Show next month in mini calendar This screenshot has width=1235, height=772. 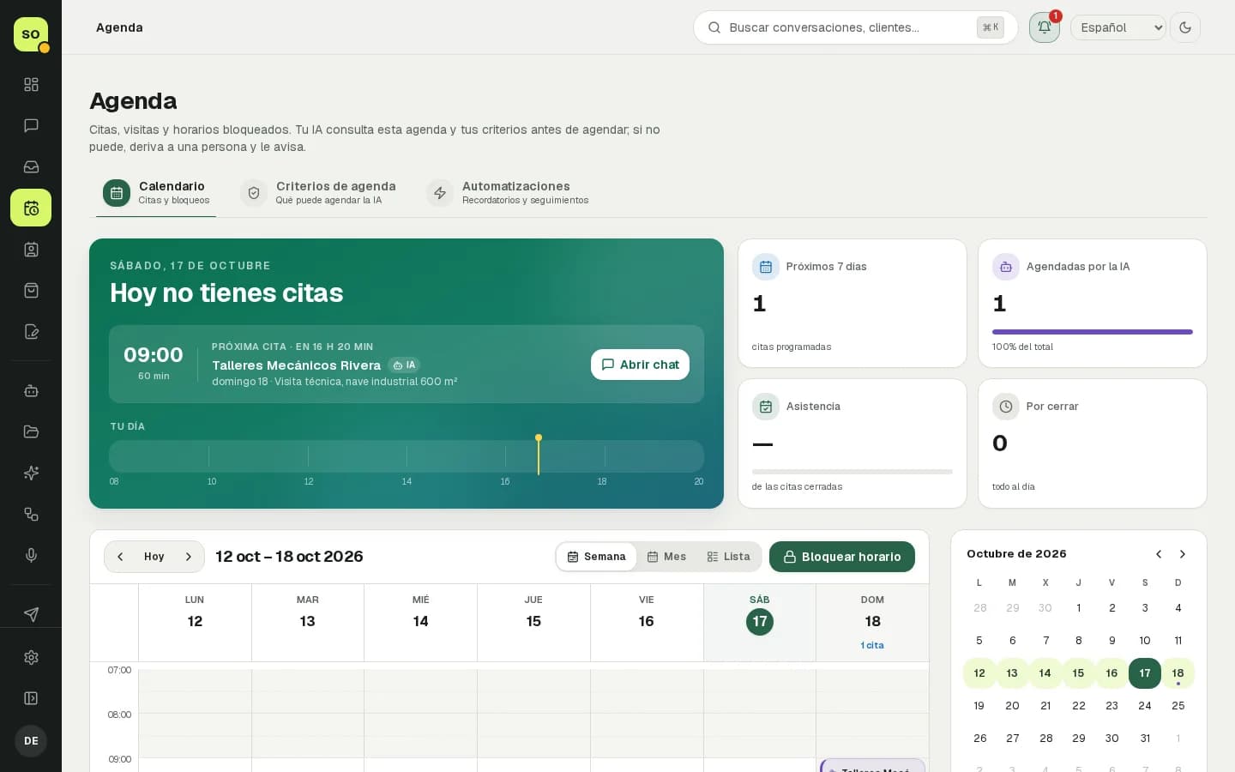click(1183, 554)
